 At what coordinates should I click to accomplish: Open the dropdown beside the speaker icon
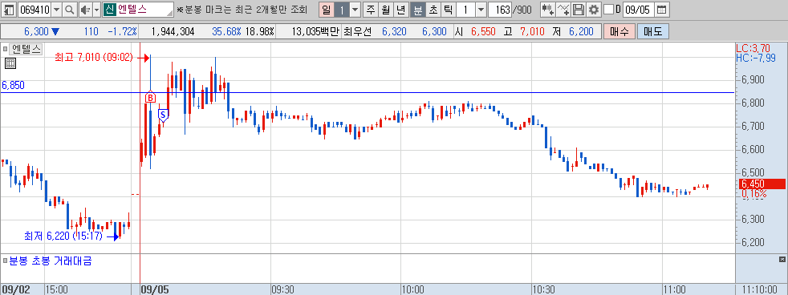96,10
